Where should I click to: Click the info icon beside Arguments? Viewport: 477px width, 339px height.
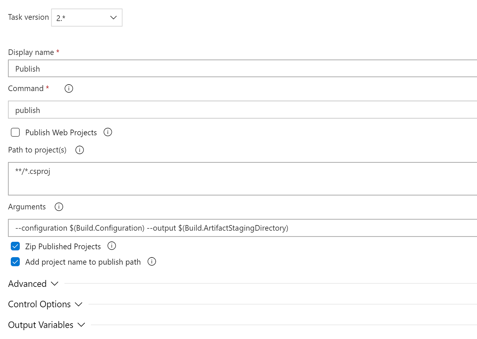pos(59,207)
